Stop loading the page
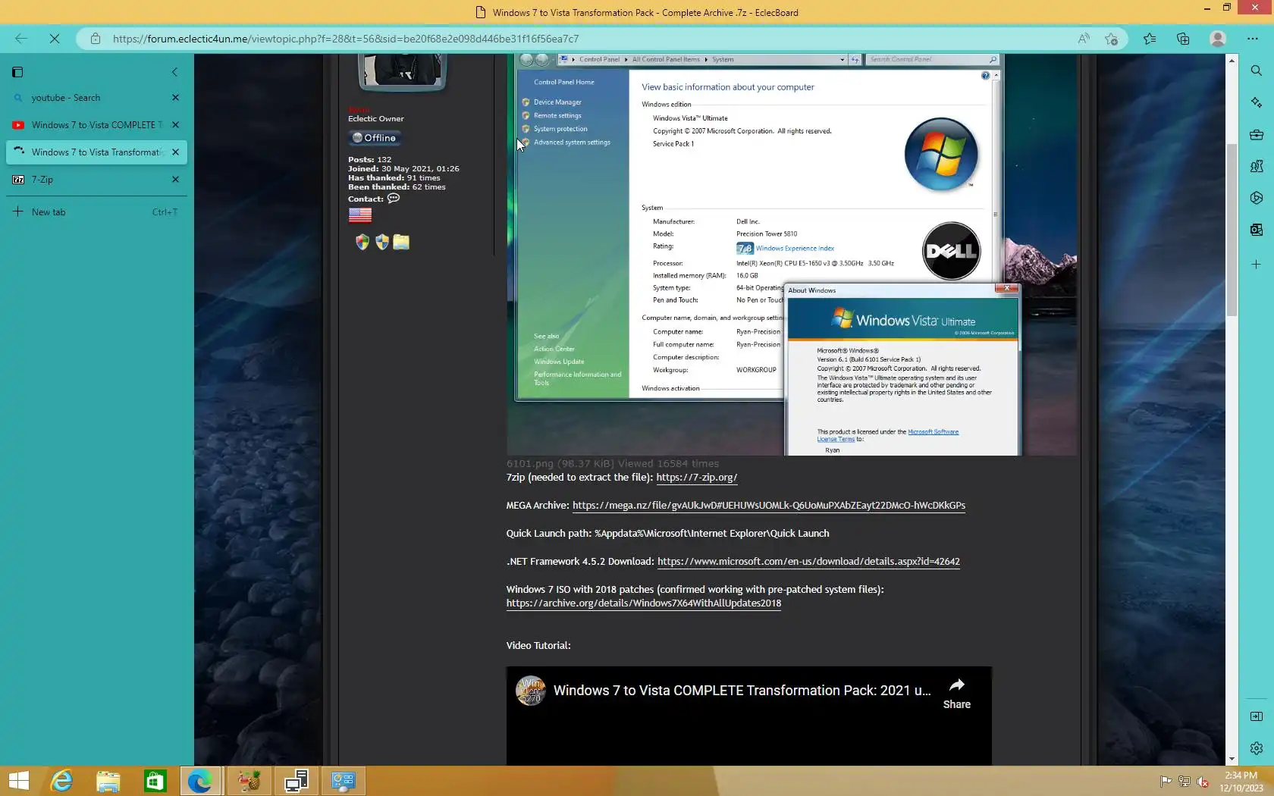The height and width of the screenshot is (796, 1274). (55, 39)
